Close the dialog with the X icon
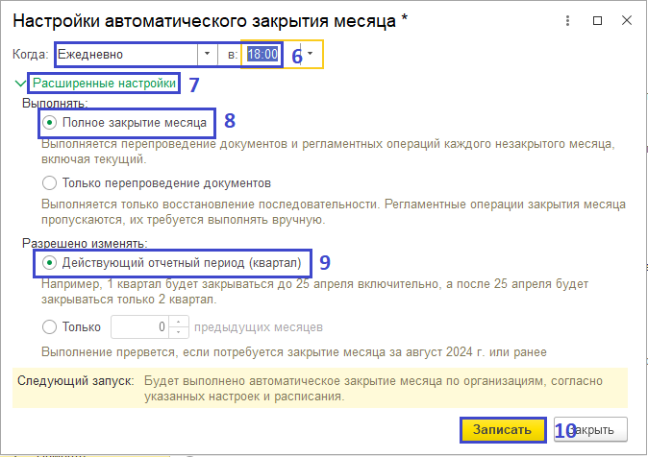Image resolution: width=648 pixels, height=457 pixels. pyautogui.click(x=627, y=20)
